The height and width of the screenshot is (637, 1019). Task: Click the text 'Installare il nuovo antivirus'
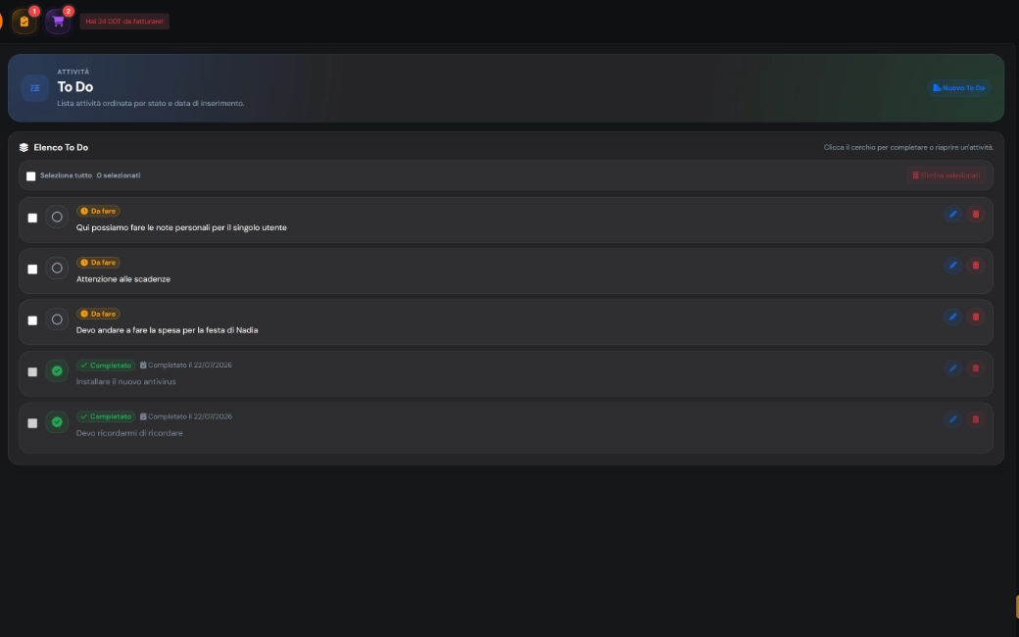click(126, 381)
